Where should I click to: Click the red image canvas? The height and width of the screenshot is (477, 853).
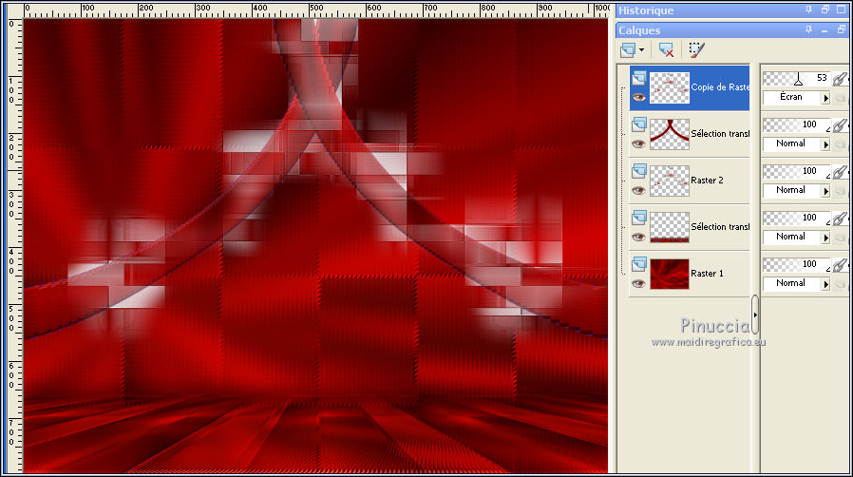coord(315,246)
